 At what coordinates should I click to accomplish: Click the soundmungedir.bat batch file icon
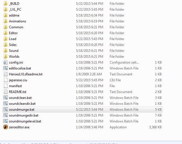click(x=6, y=115)
